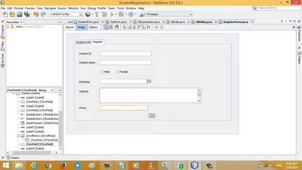Click the Address text area
302x170 pixels.
[x=148, y=95]
